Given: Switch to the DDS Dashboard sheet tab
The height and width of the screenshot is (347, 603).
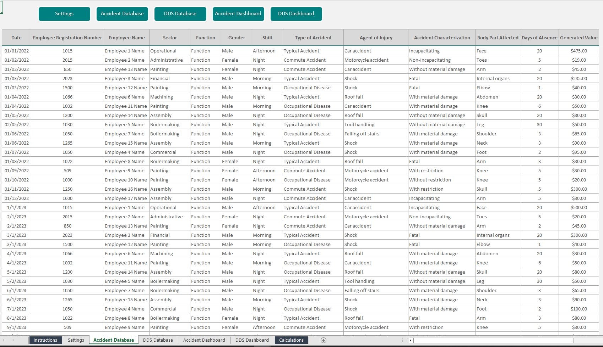Looking at the screenshot, I should [252, 340].
